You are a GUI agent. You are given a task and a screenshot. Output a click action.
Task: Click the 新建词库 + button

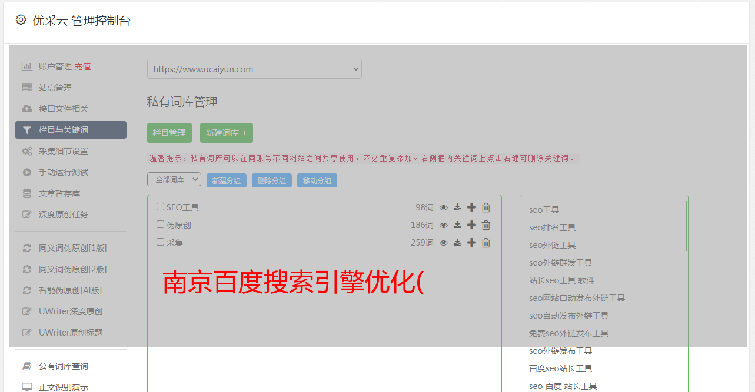pos(227,133)
